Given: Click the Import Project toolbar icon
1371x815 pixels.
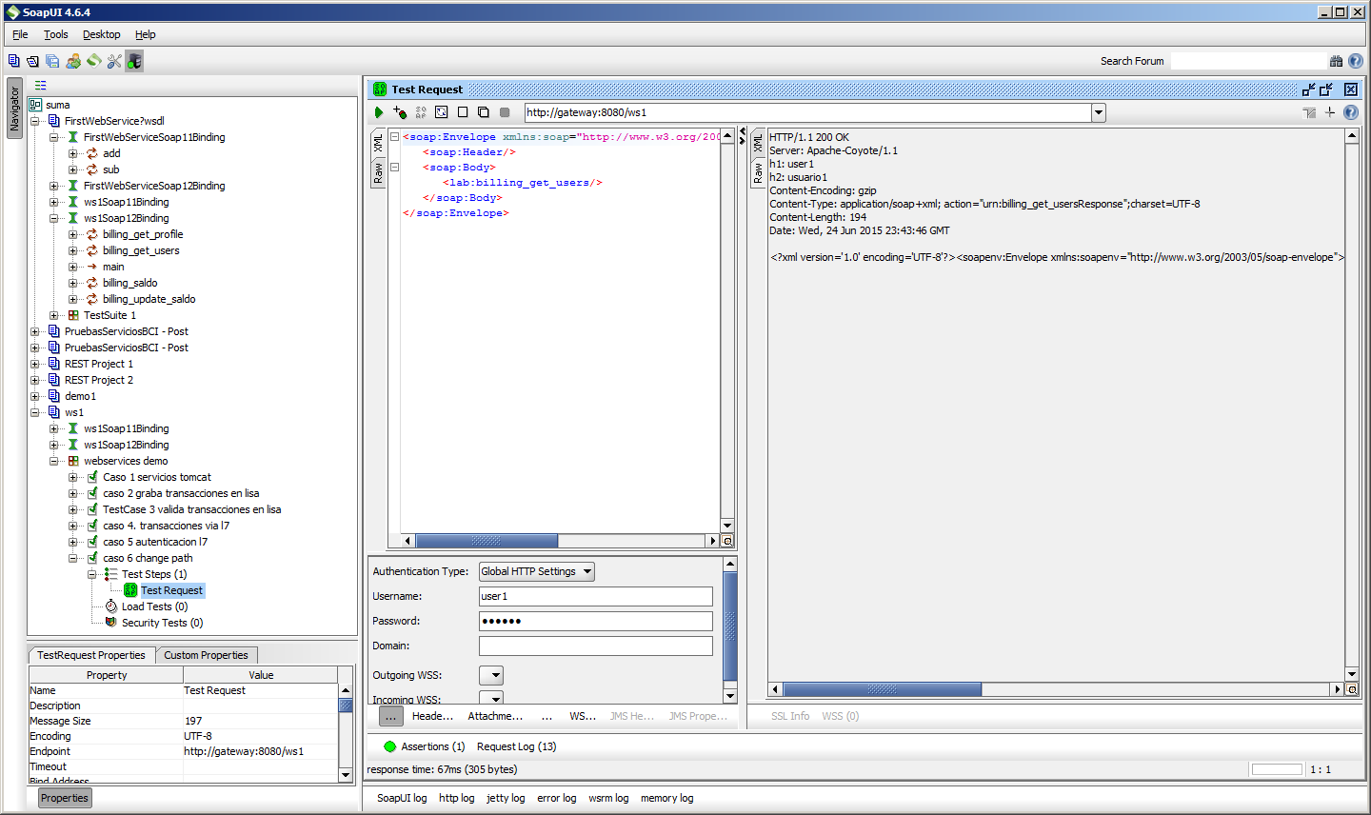Looking at the screenshot, I should [x=31, y=60].
